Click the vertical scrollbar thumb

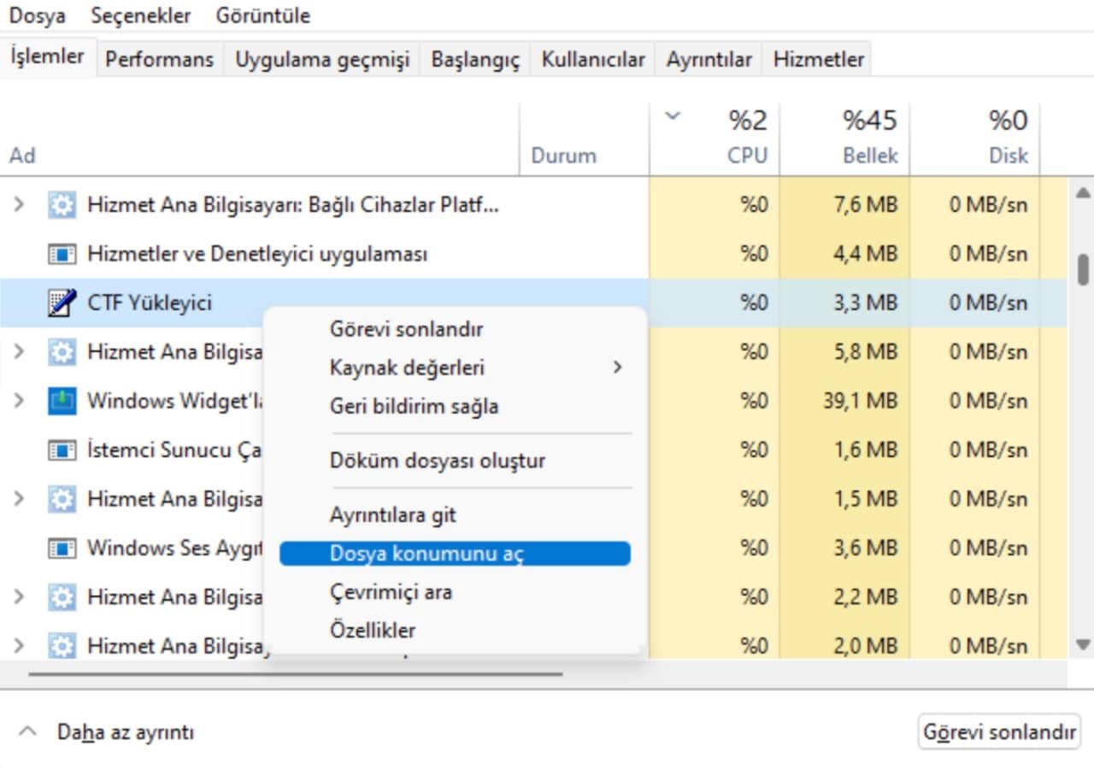[x=1084, y=268]
